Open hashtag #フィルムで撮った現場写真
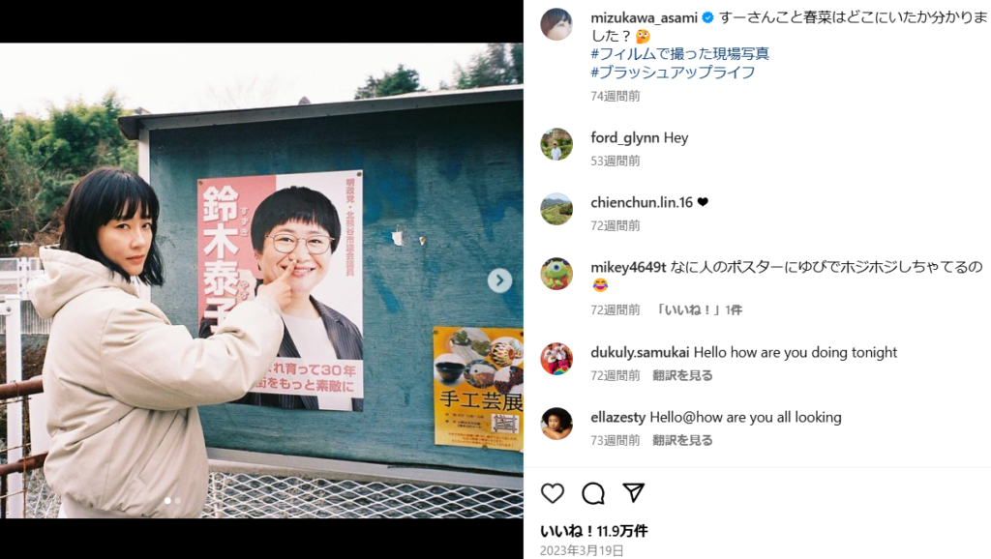The image size is (991, 559). [680, 54]
